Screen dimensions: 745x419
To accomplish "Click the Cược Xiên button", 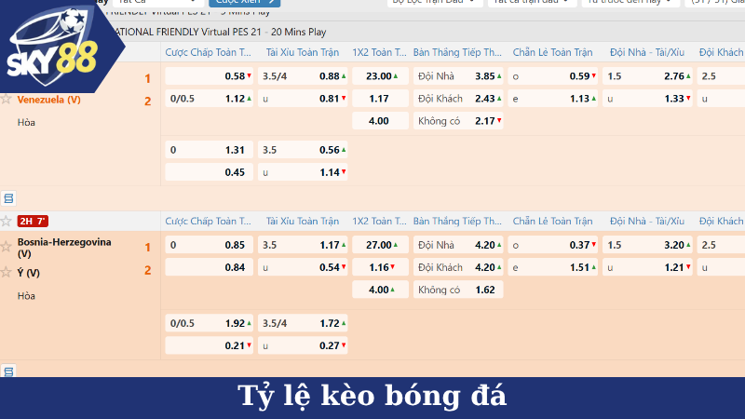I will pos(245,3).
